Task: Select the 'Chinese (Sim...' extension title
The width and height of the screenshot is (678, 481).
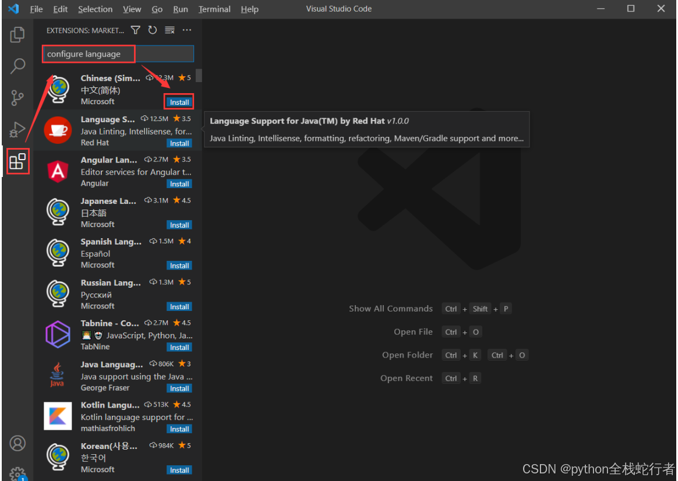Action: (x=110, y=78)
